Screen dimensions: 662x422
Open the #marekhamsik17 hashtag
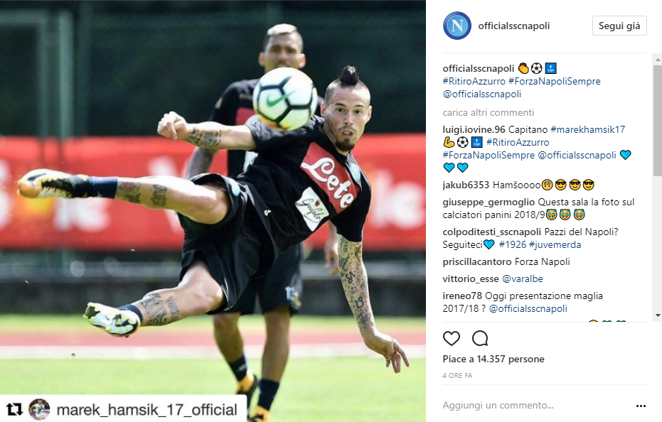587,129
